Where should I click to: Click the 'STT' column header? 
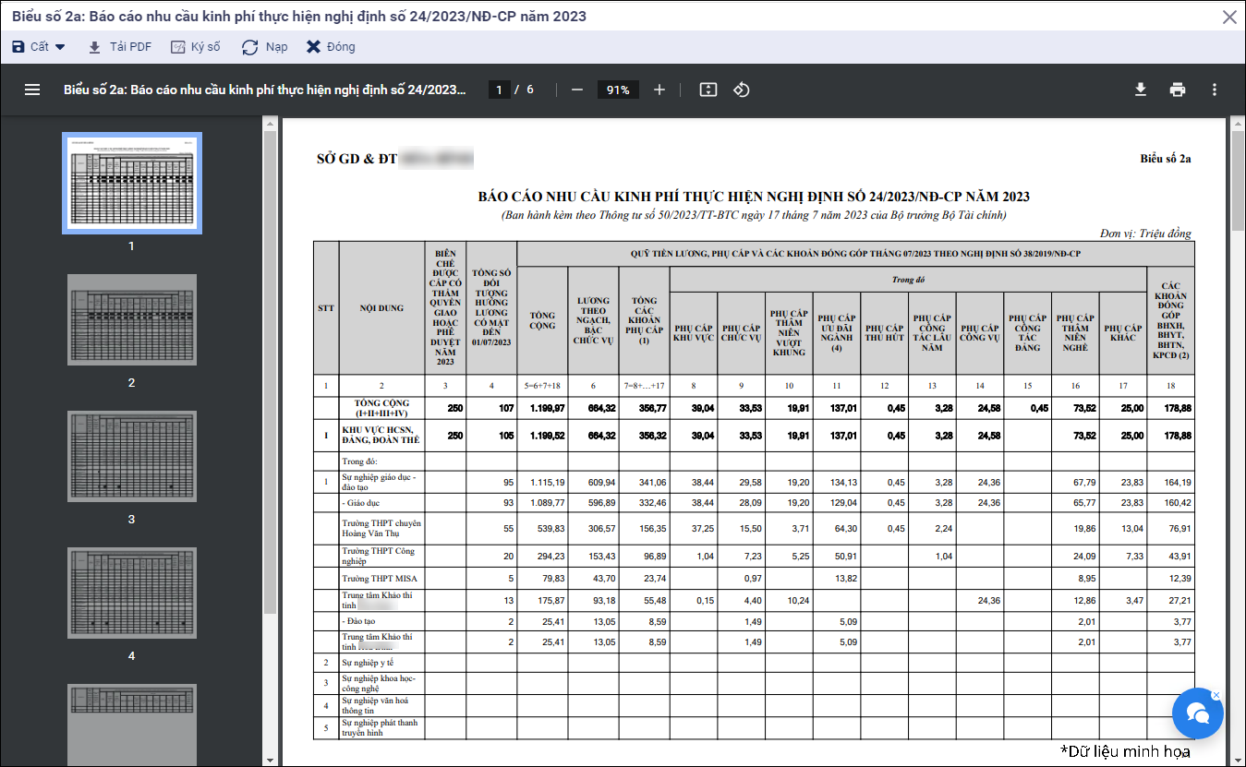coord(325,308)
